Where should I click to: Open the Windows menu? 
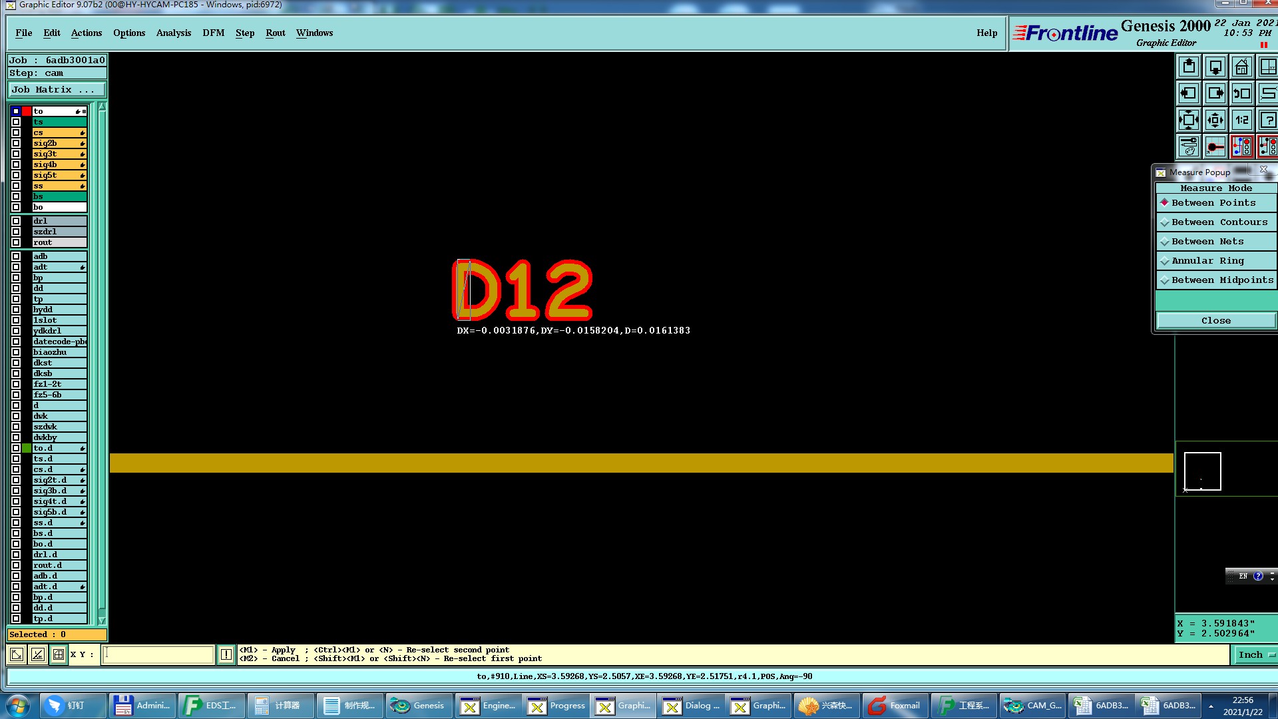[315, 33]
